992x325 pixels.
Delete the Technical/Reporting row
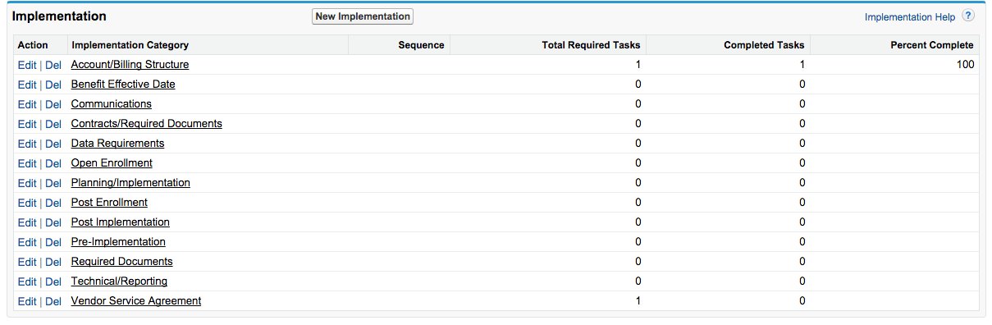[x=53, y=282]
